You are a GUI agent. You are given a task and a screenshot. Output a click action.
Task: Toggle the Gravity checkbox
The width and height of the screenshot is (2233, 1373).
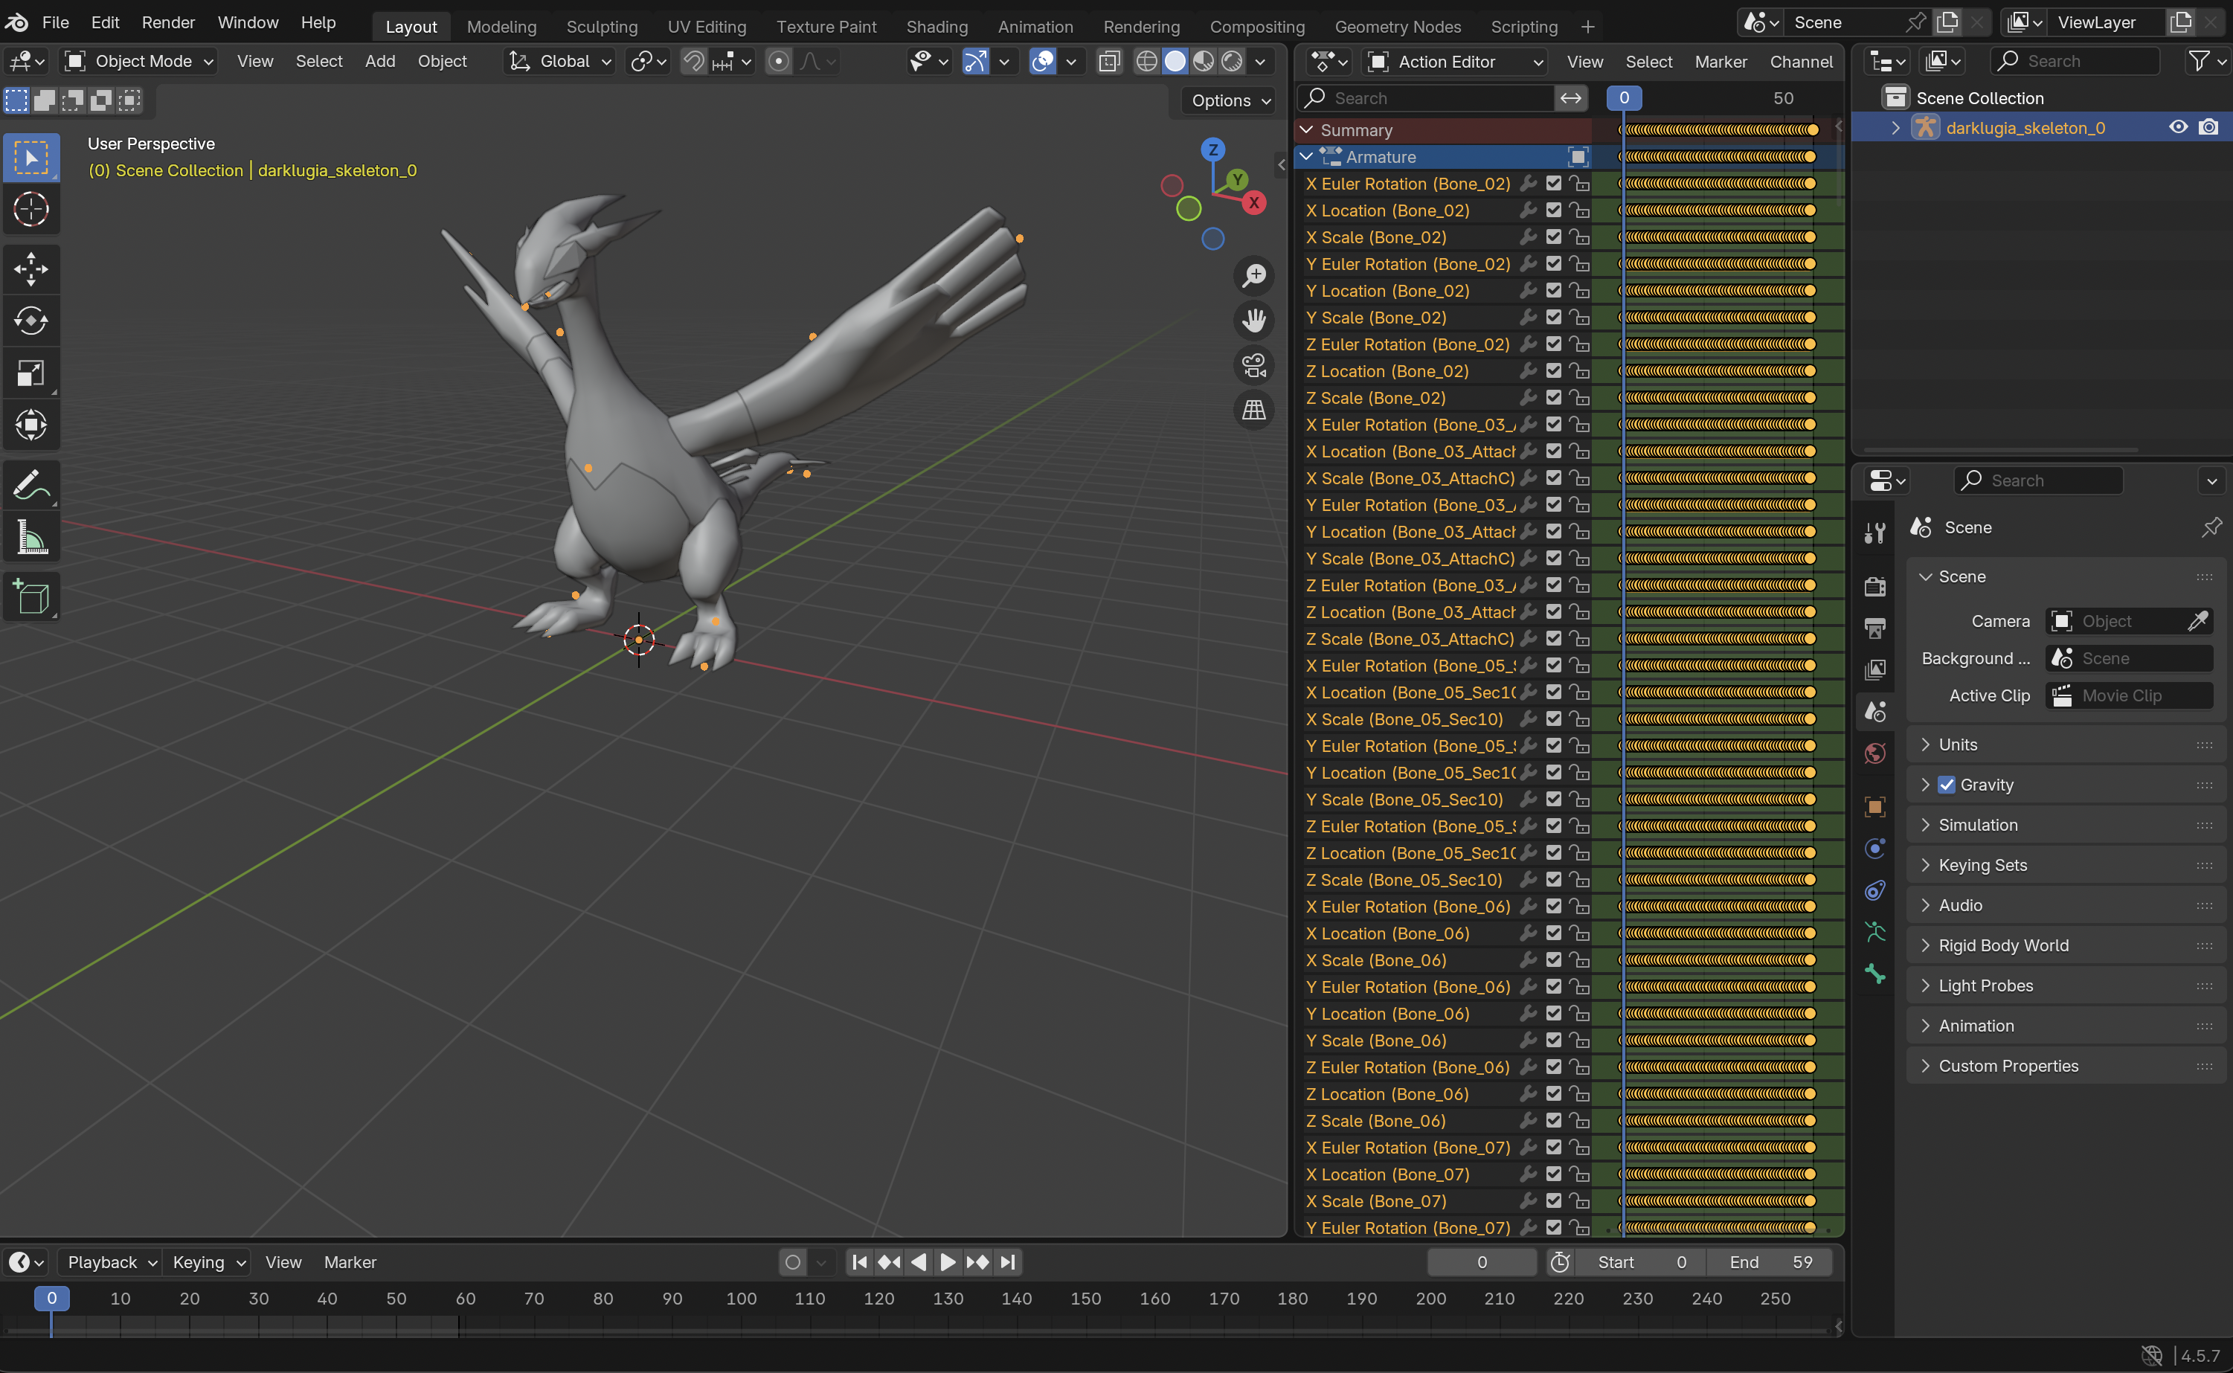coord(1946,785)
